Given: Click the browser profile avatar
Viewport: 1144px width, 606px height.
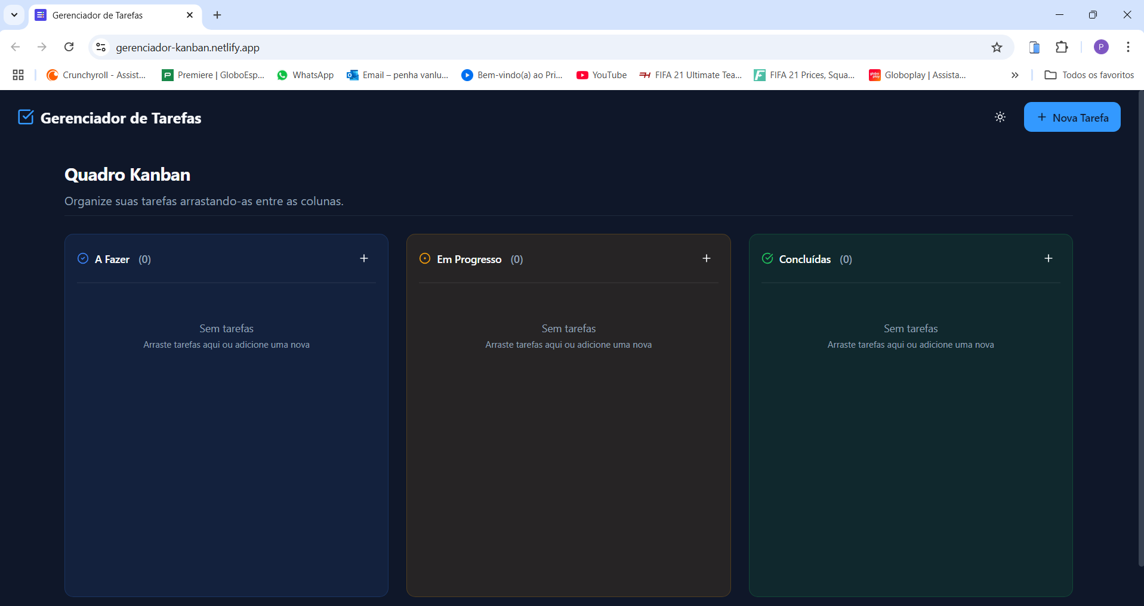Looking at the screenshot, I should (x=1101, y=47).
